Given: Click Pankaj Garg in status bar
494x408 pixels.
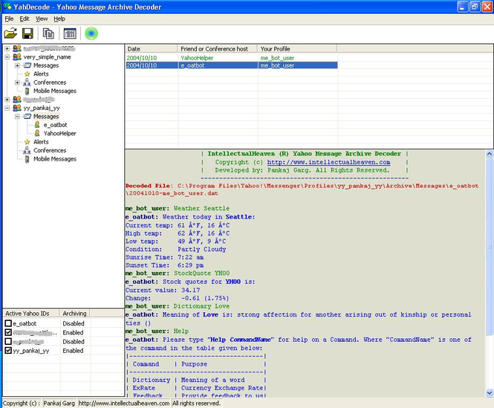Looking at the screenshot, I should click(x=59, y=404).
